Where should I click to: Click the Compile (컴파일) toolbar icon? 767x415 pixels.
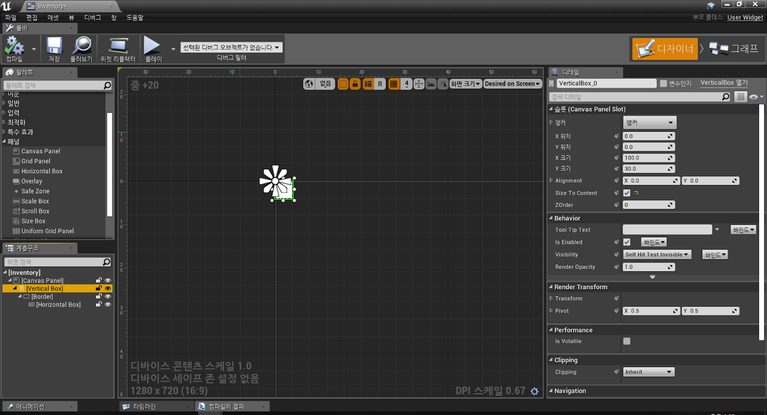click(14, 48)
